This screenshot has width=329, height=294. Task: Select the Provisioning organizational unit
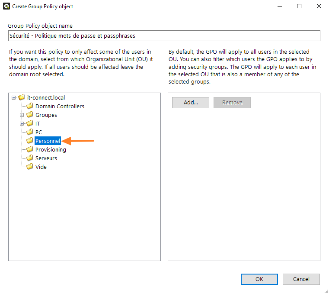click(51, 150)
